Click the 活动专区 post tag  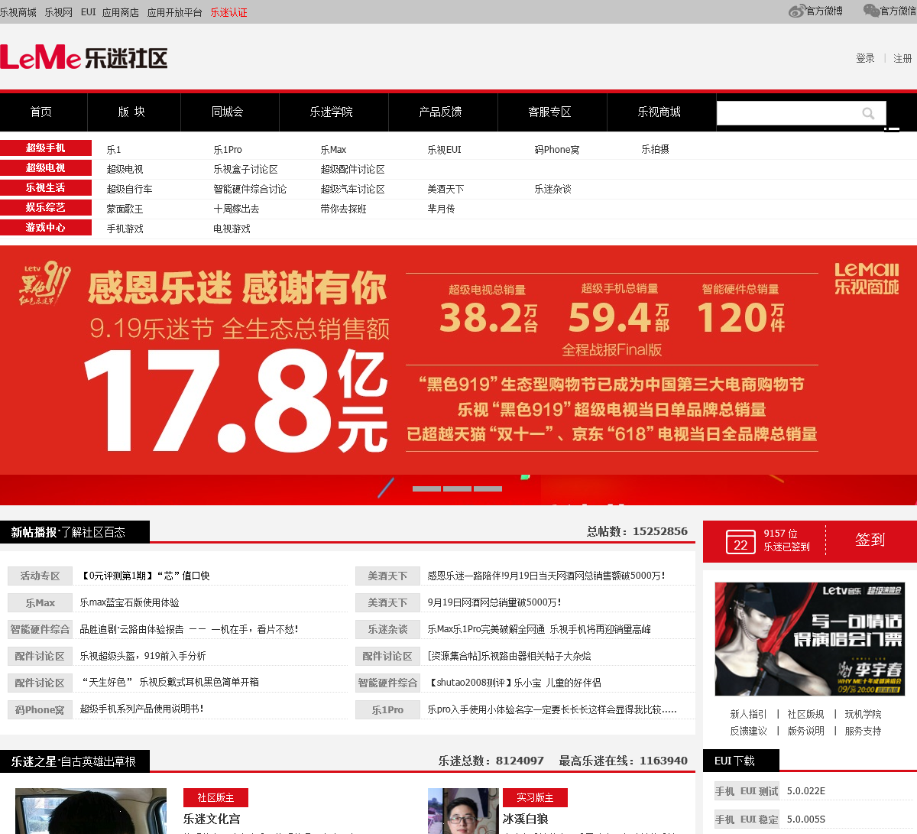point(40,576)
